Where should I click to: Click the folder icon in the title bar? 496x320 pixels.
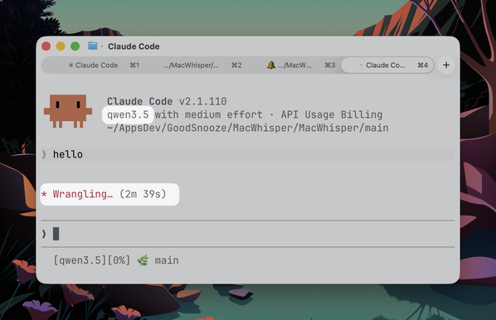pos(93,46)
